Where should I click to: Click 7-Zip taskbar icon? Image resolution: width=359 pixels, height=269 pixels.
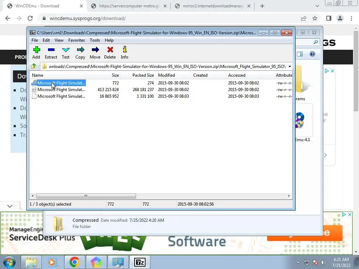140,262
